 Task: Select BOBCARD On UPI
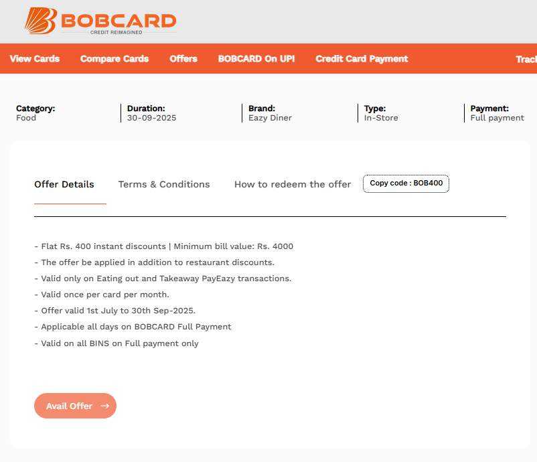256,59
